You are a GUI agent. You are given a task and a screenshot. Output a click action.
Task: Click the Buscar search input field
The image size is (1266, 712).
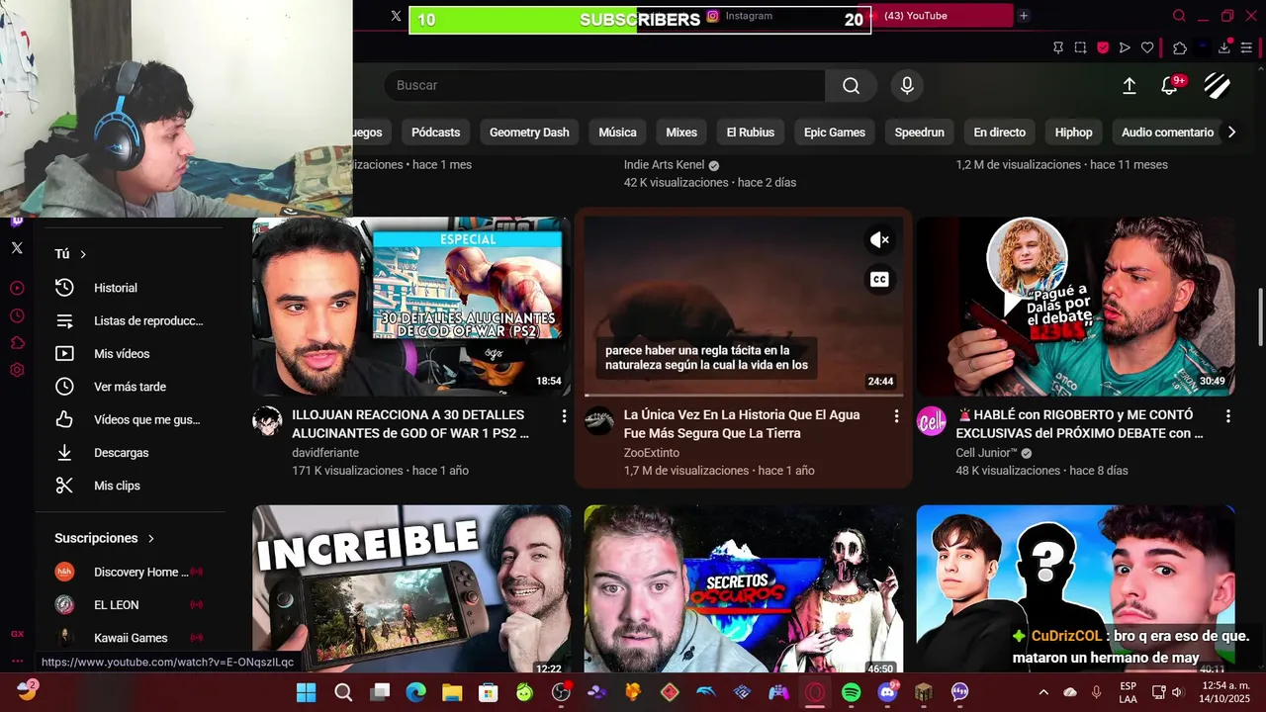coord(603,85)
